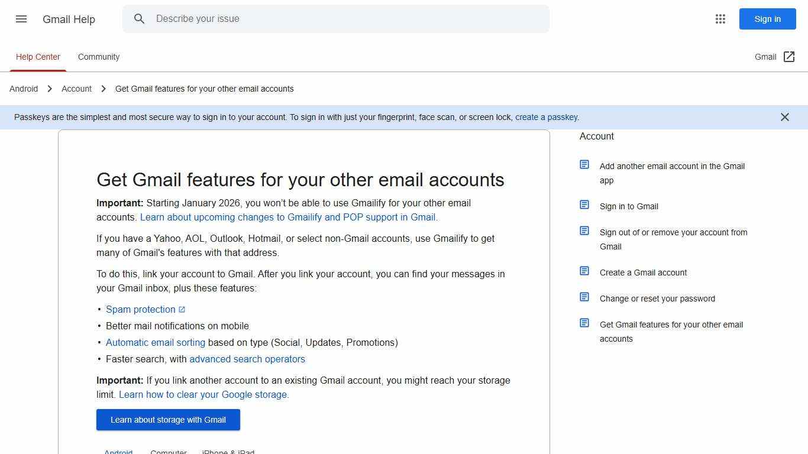Open Learn how to clear your Google storage
Viewport: 808px width, 454px height.
coord(203,394)
